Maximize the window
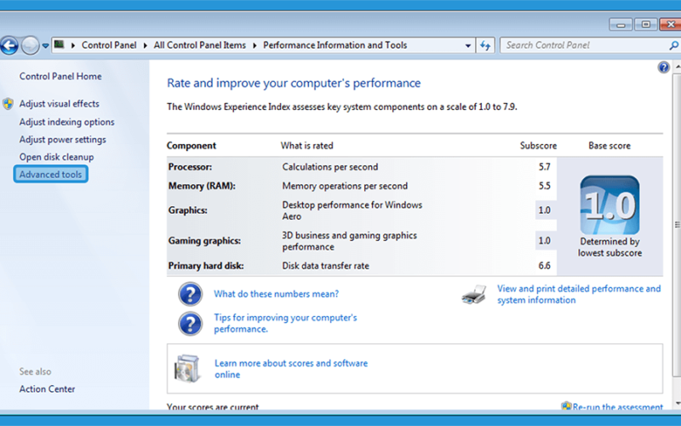The width and height of the screenshot is (681, 426). (646, 25)
